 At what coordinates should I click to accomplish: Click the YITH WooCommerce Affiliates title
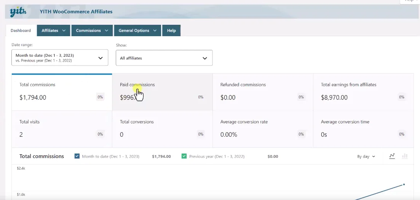[76, 11]
